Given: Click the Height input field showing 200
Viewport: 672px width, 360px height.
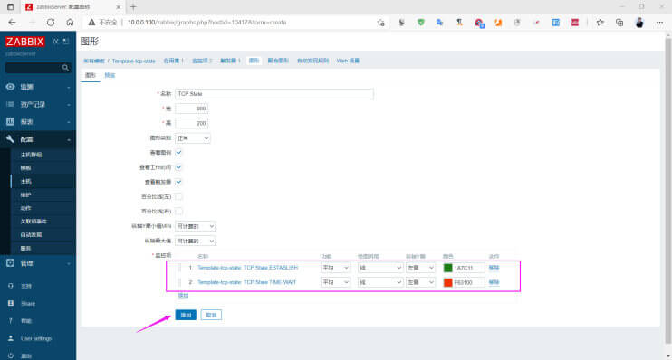Looking at the screenshot, I should pos(192,123).
